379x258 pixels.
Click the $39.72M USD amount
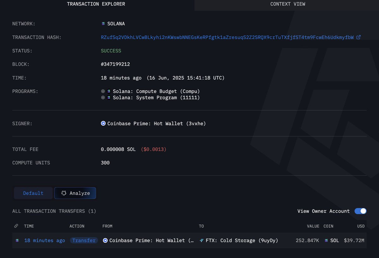(354, 240)
